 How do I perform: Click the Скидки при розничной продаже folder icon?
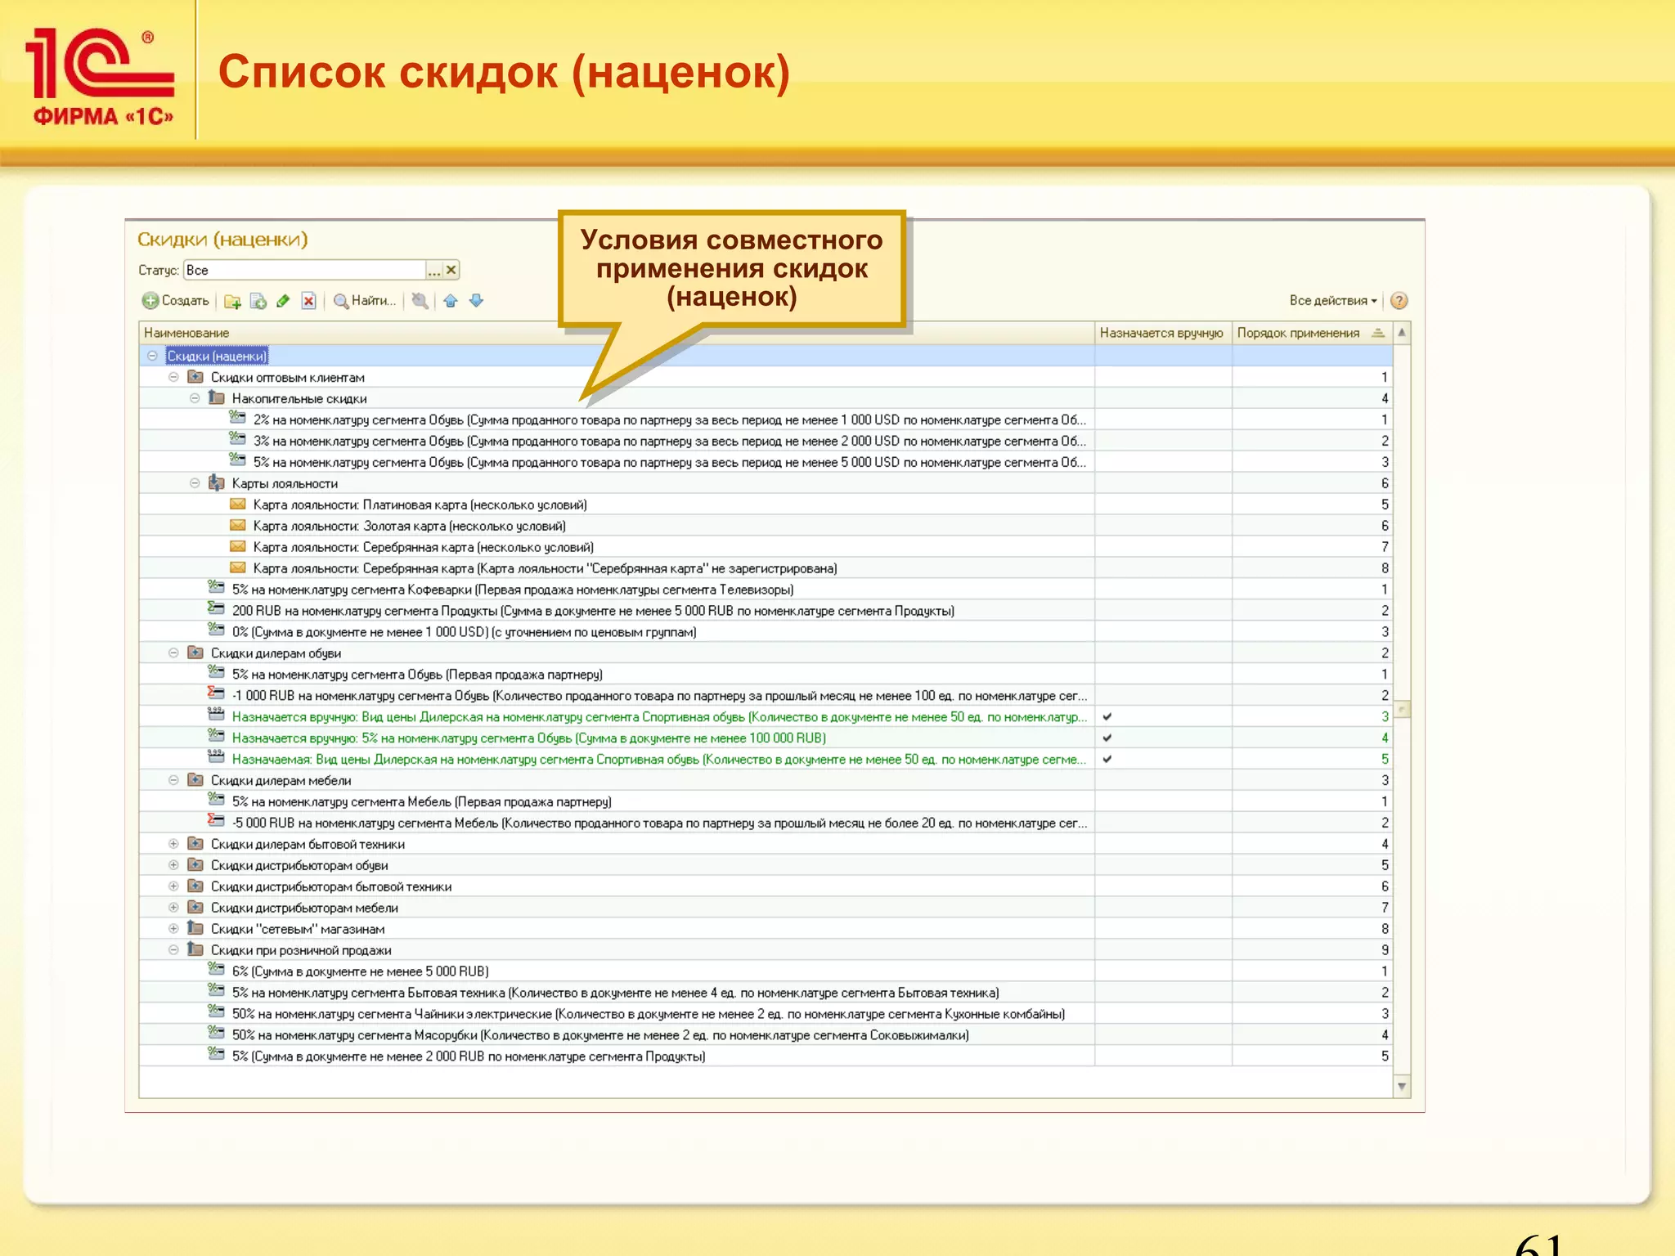195,949
